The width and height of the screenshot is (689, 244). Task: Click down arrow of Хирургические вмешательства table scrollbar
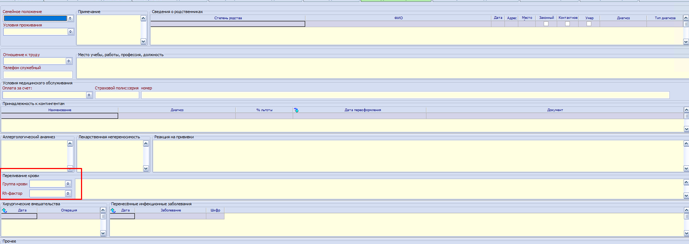click(103, 233)
